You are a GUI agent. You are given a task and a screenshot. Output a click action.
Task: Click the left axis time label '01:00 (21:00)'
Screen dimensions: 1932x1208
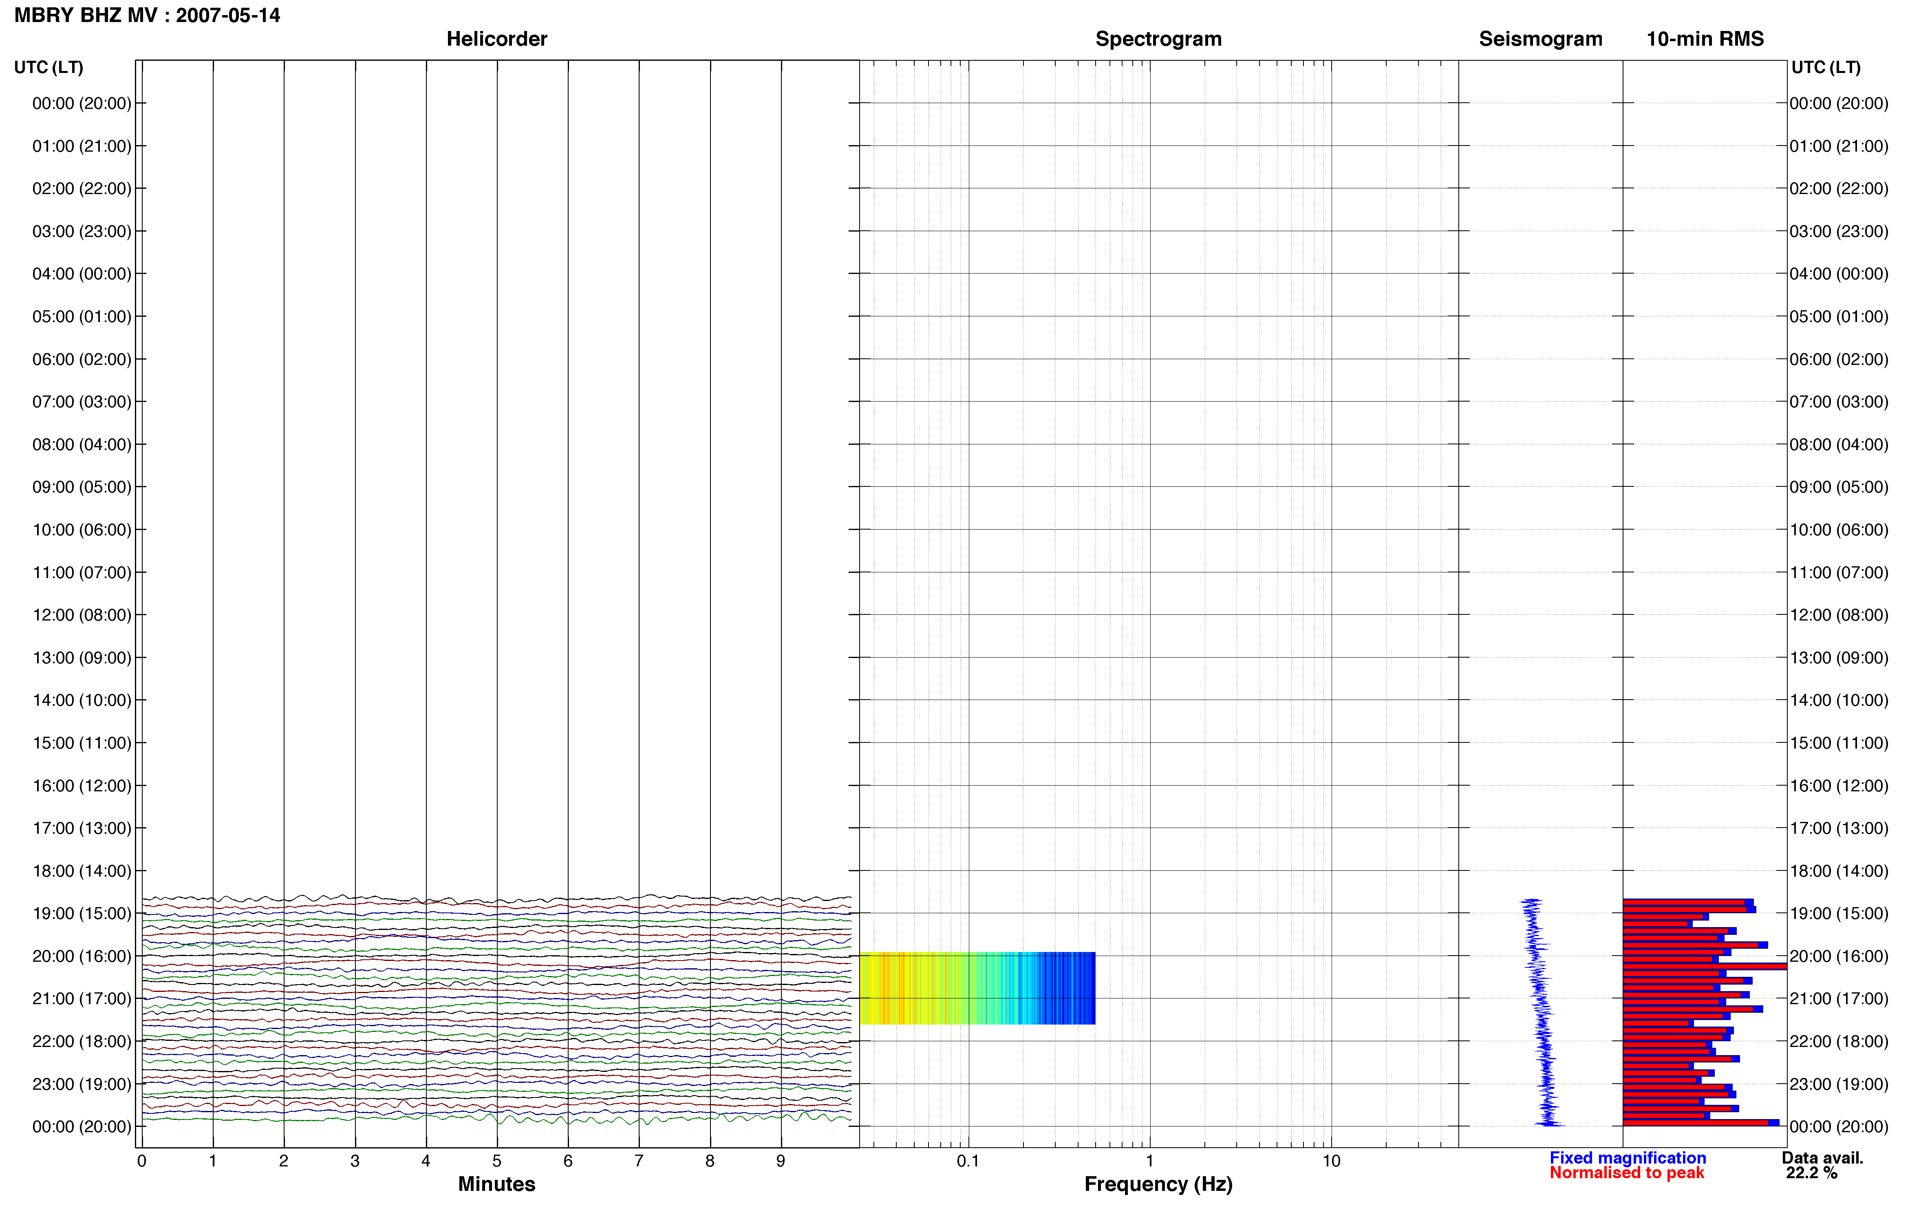pyautogui.click(x=82, y=146)
